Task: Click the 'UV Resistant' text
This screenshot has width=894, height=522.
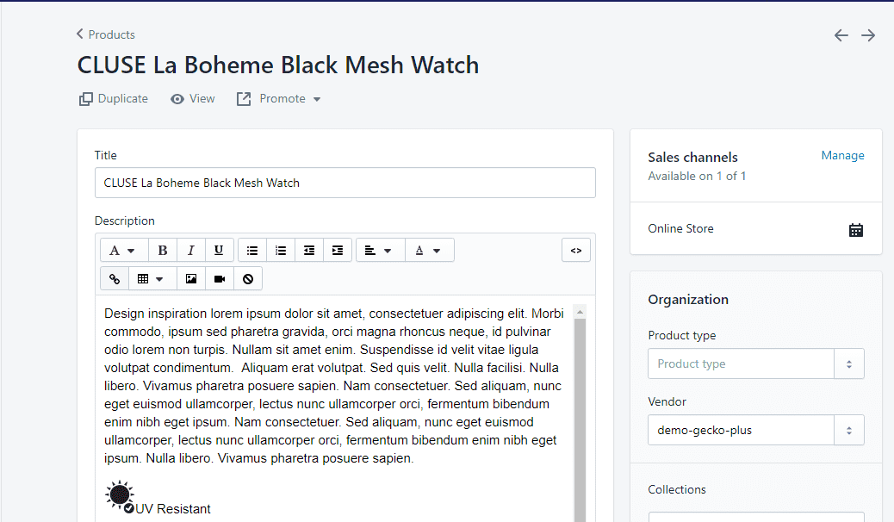Action: click(173, 509)
